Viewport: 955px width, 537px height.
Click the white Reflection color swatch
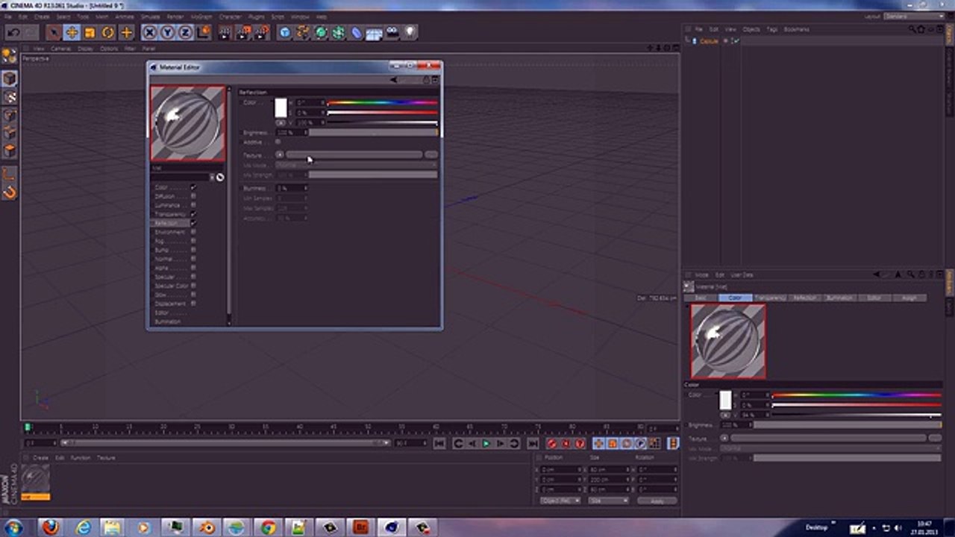[281, 108]
